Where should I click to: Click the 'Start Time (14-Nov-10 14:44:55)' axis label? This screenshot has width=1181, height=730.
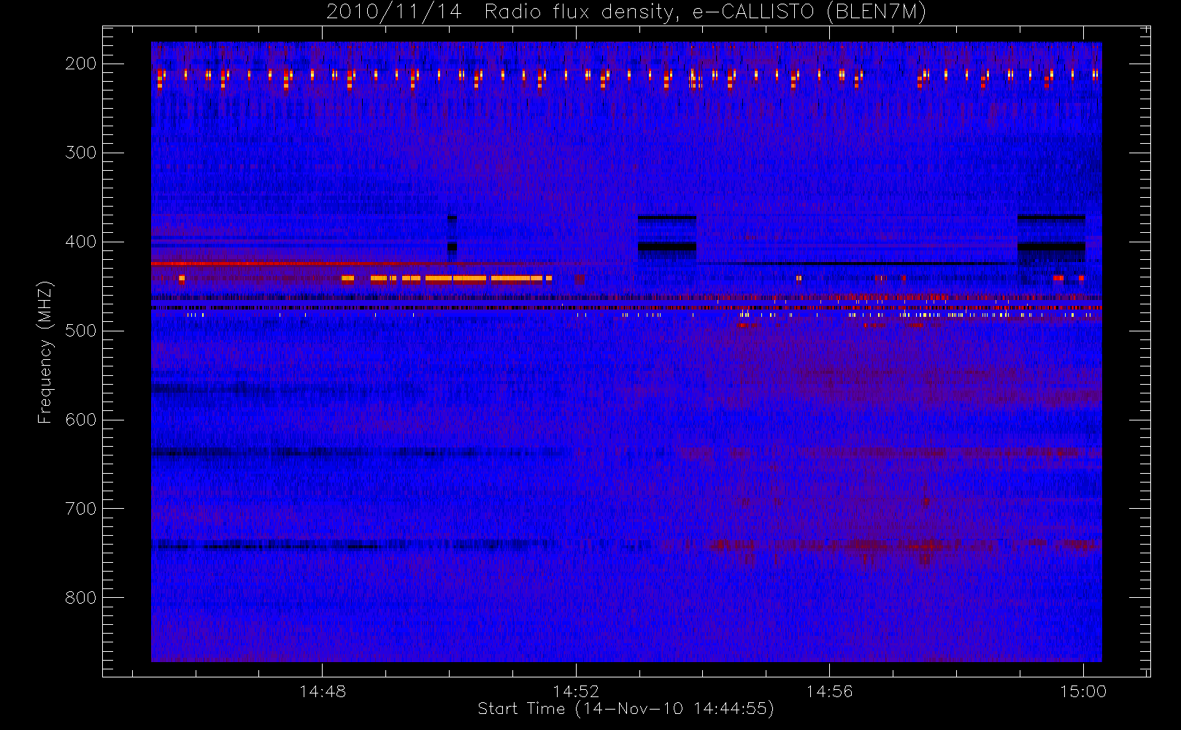(626, 709)
